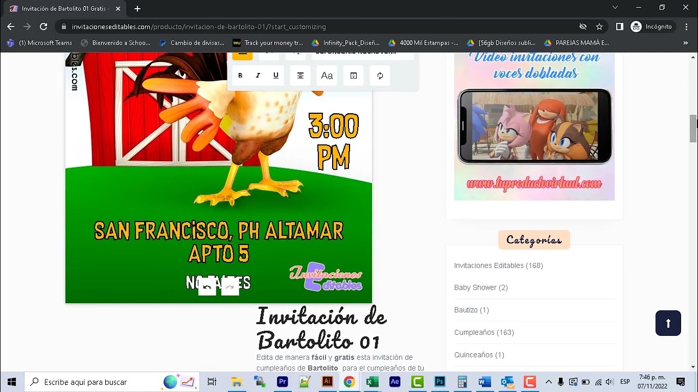This screenshot has width=698, height=392.
Task: Open the video invitaciones banner thumbnail
Action: (534, 126)
